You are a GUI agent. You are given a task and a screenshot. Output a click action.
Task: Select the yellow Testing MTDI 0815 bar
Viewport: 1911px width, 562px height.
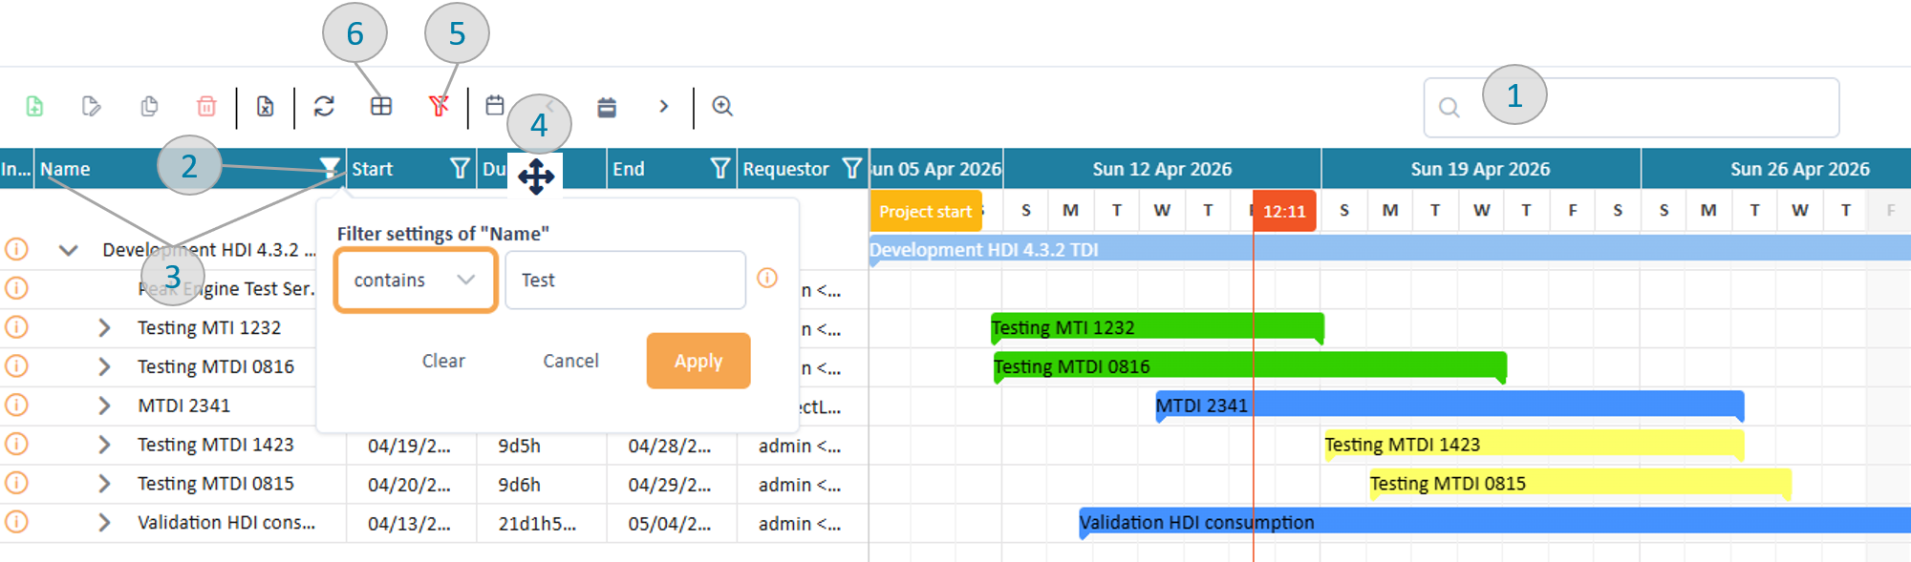point(1580,484)
